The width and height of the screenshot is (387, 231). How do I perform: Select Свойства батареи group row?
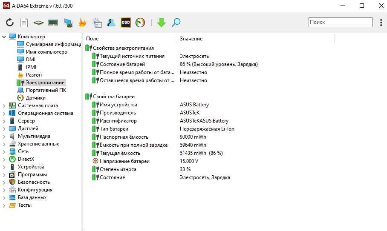click(x=110, y=97)
